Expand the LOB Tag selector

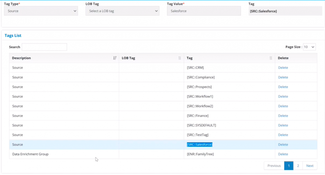coord(122,11)
